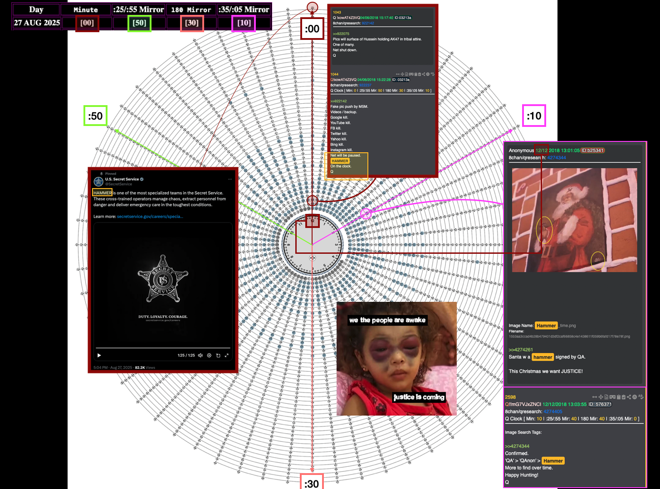The image size is (660, 489).
Task: Click four-way move icon in post 1044
Action: pyautogui.click(x=402, y=74)
